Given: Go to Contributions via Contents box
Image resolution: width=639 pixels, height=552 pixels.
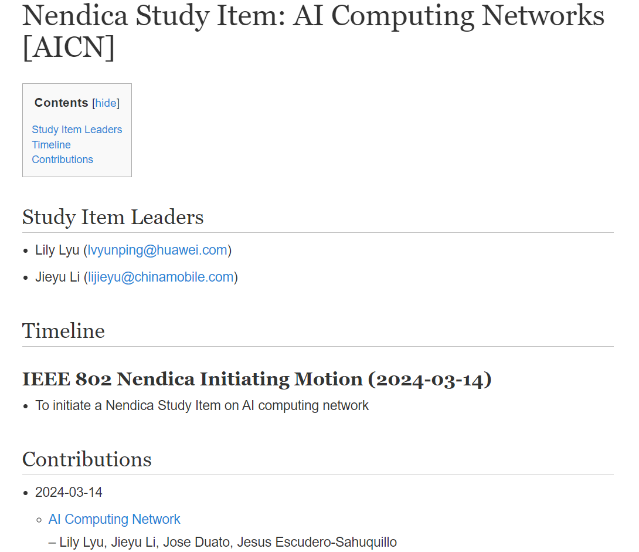Looking at the screenshot, I should (62, 160).
